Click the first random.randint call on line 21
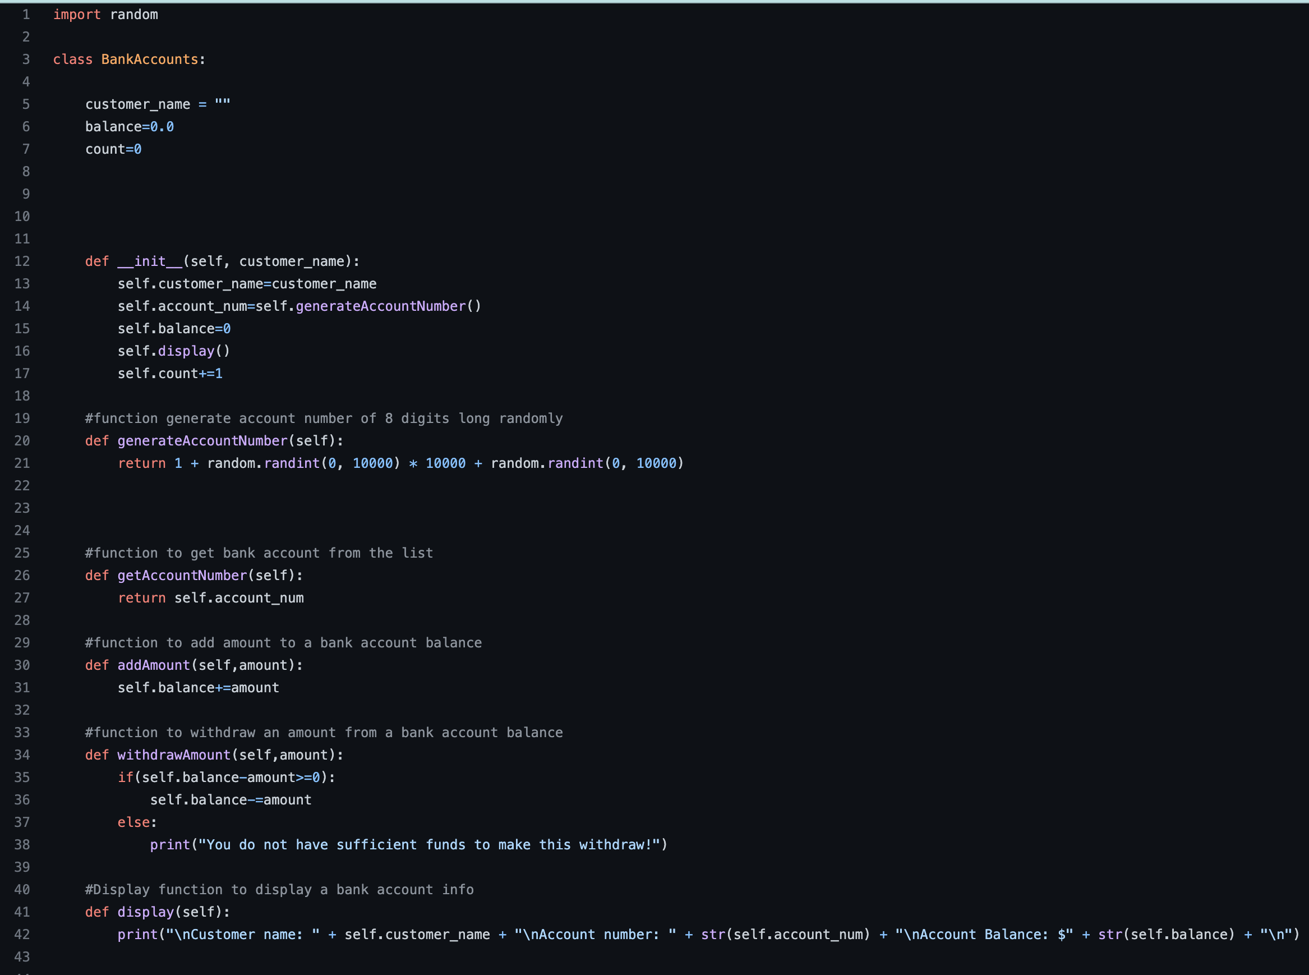 click(292, 463)
